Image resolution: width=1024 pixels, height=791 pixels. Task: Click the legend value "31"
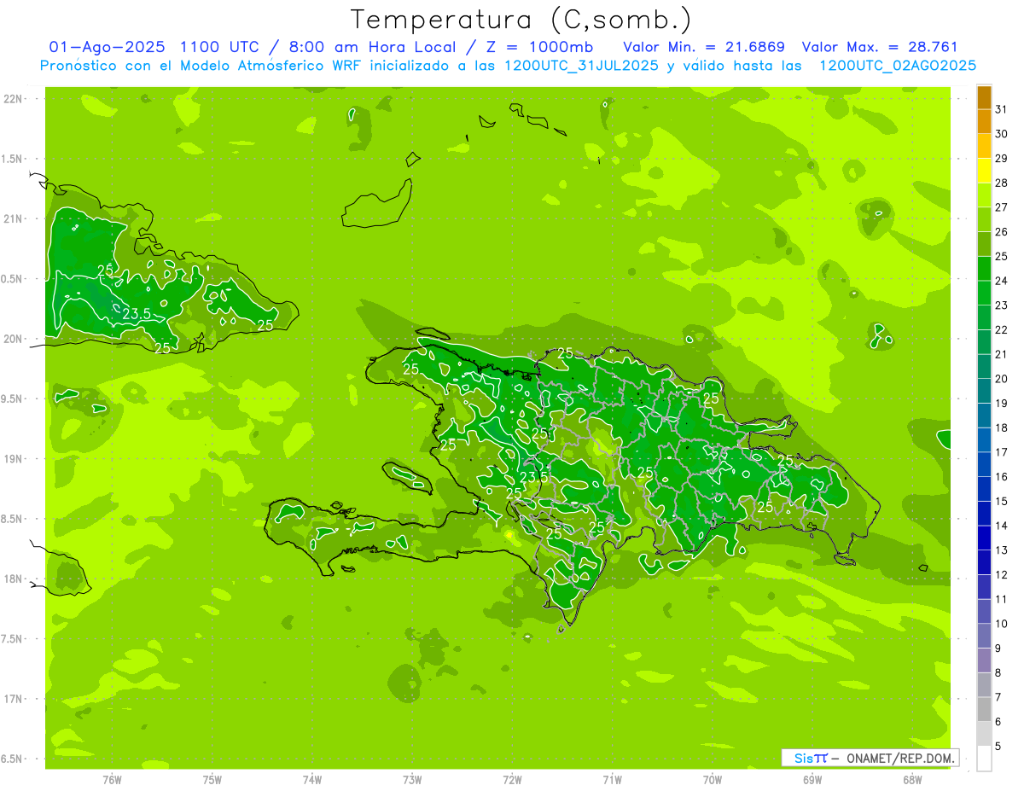(x=1002, y=109)
